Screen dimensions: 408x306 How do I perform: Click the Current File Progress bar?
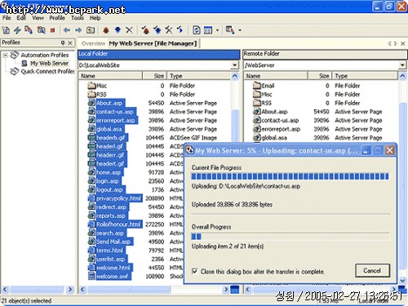pyautogui.click(x=290, y=176)
